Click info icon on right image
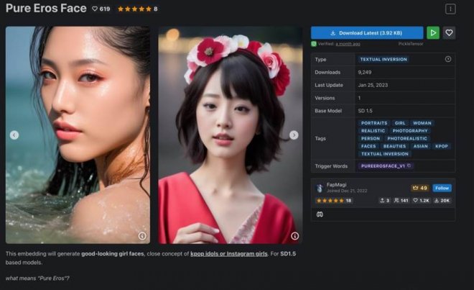 (294, 235)
